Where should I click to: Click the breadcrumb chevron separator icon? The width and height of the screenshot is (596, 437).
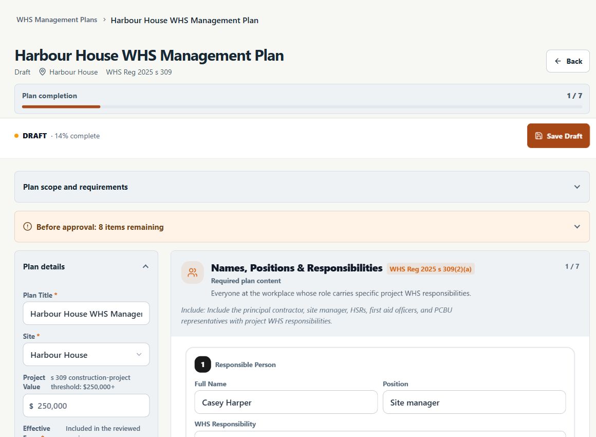104,20
